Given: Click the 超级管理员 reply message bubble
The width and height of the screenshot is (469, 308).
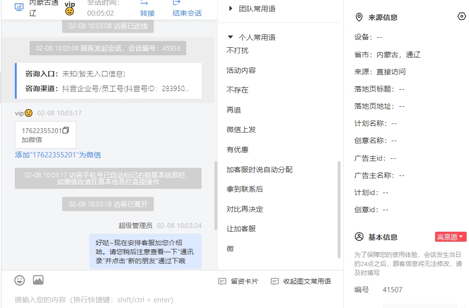Looking at the screenshot, I should pyautogui.click(x=145, y=252).
